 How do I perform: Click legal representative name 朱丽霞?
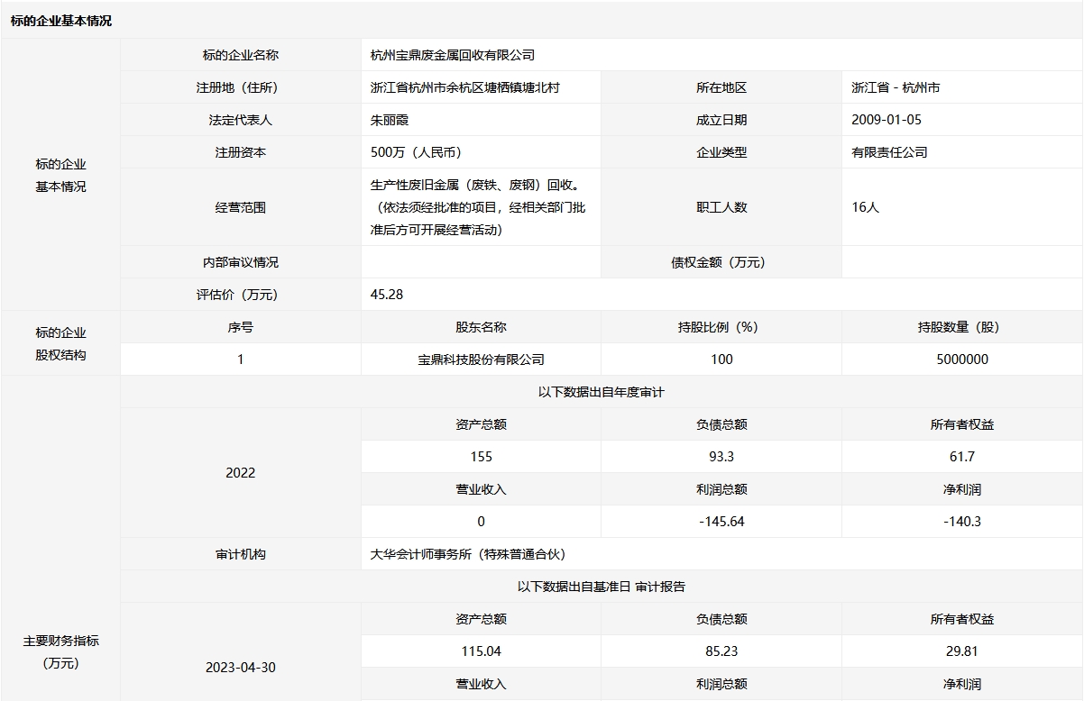click(390, 120)
